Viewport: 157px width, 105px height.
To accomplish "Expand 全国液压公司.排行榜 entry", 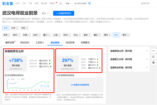I will [129, 51].
